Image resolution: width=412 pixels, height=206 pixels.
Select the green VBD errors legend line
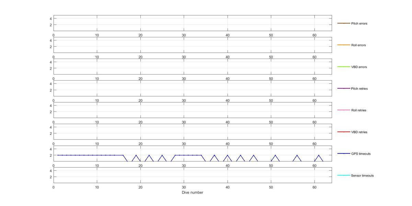343,67
